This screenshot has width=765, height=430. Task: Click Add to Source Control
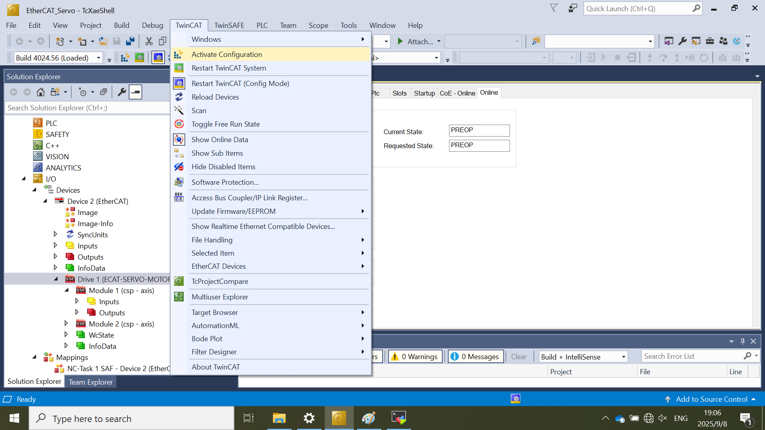pos(711,399)
